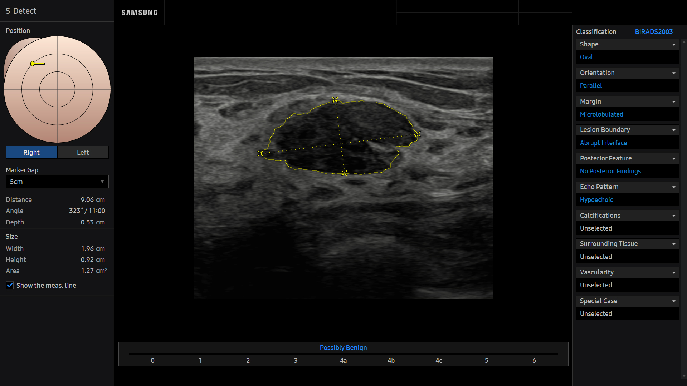Click the bottom caliper cross on lesion
This screenshot has width=687, height=386.
344,173
